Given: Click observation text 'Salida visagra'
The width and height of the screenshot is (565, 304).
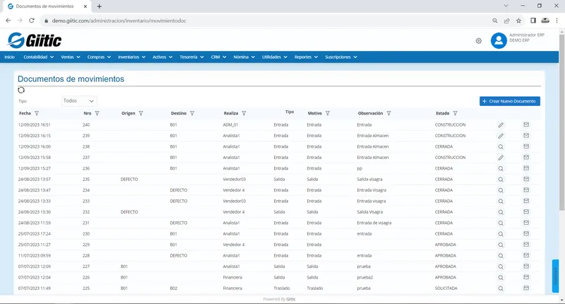Looking at the screenshot, I should click(x=369, y=180).
